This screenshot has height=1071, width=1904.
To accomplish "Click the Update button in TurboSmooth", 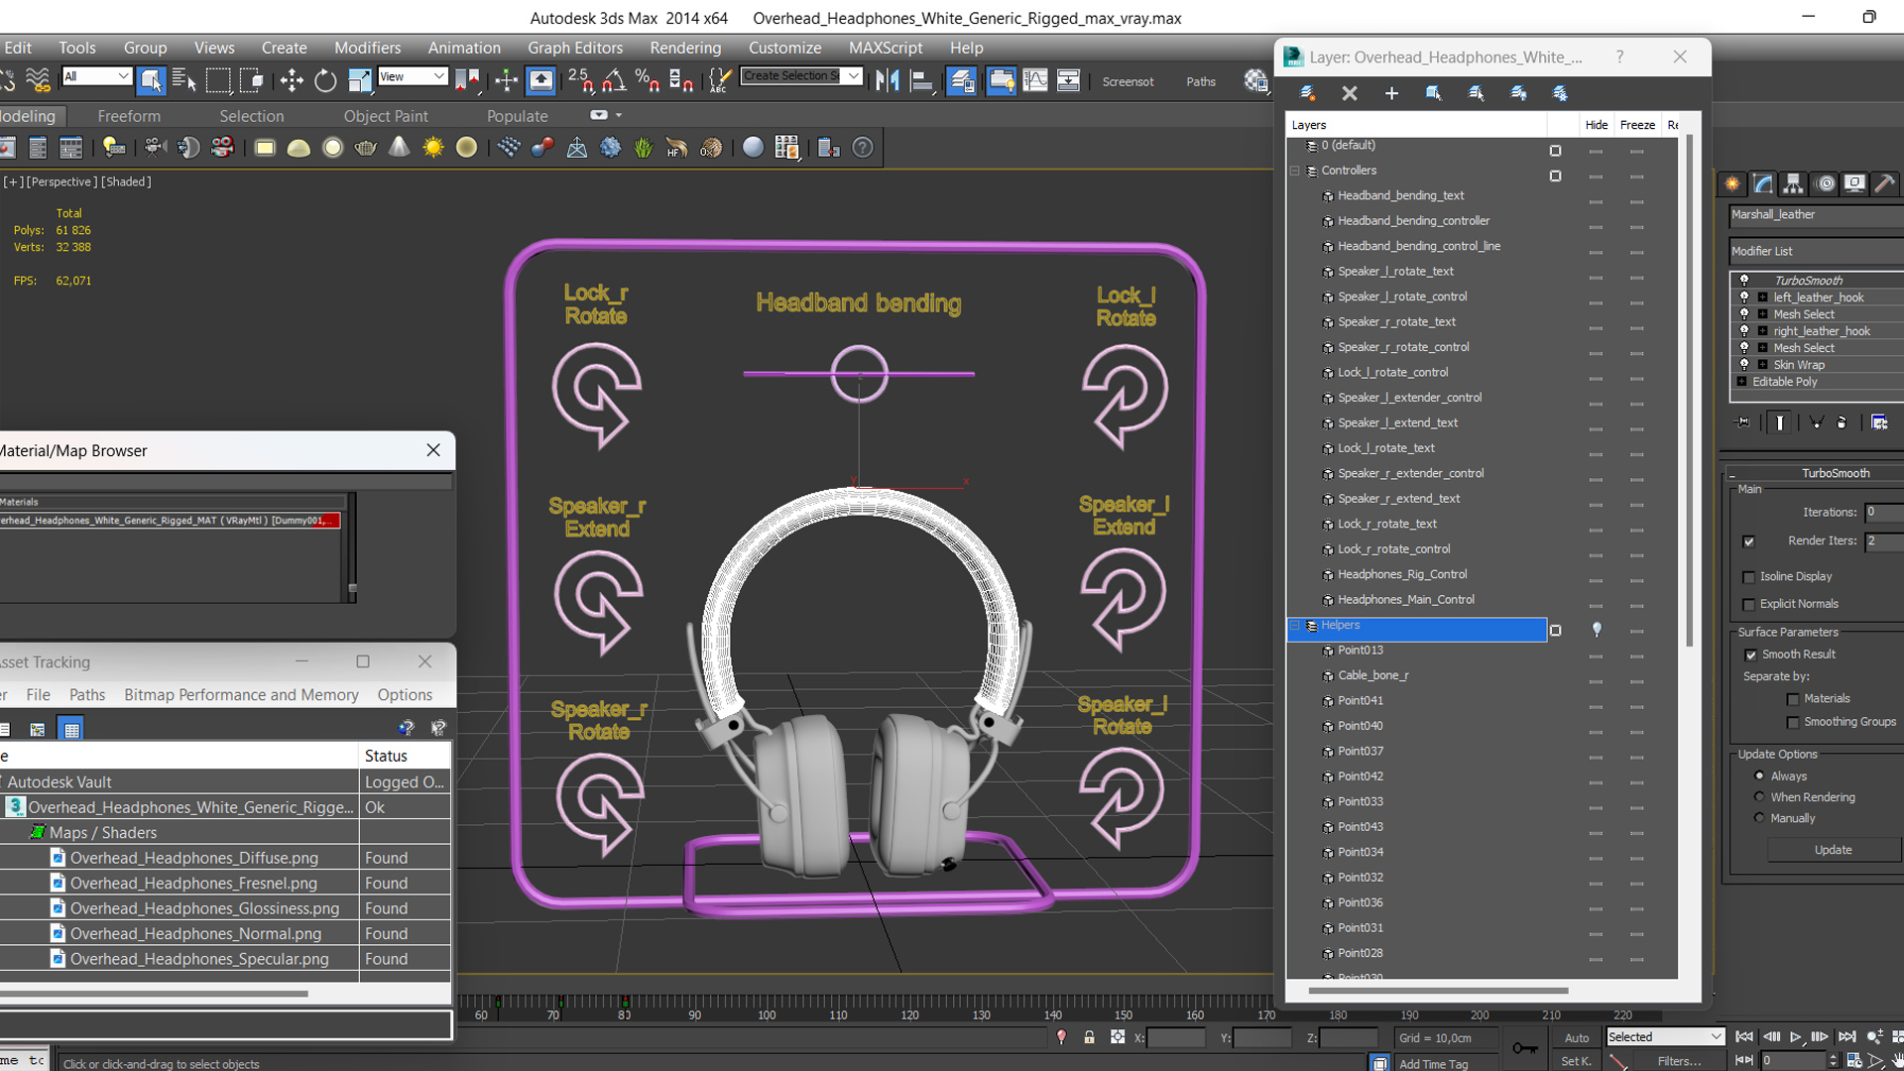I will [x=1833, y=850].
